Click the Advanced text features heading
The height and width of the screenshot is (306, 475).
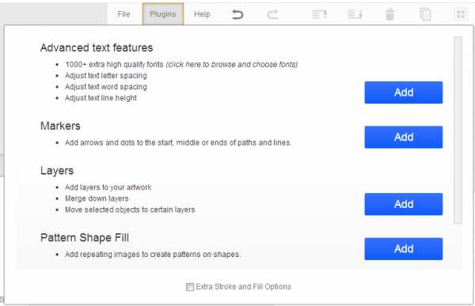[97, 47]
